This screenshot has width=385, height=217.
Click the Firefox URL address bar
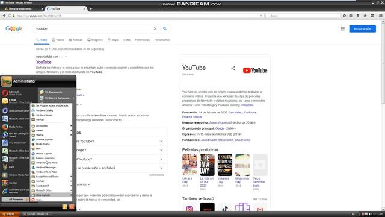[x=138, y=16]
